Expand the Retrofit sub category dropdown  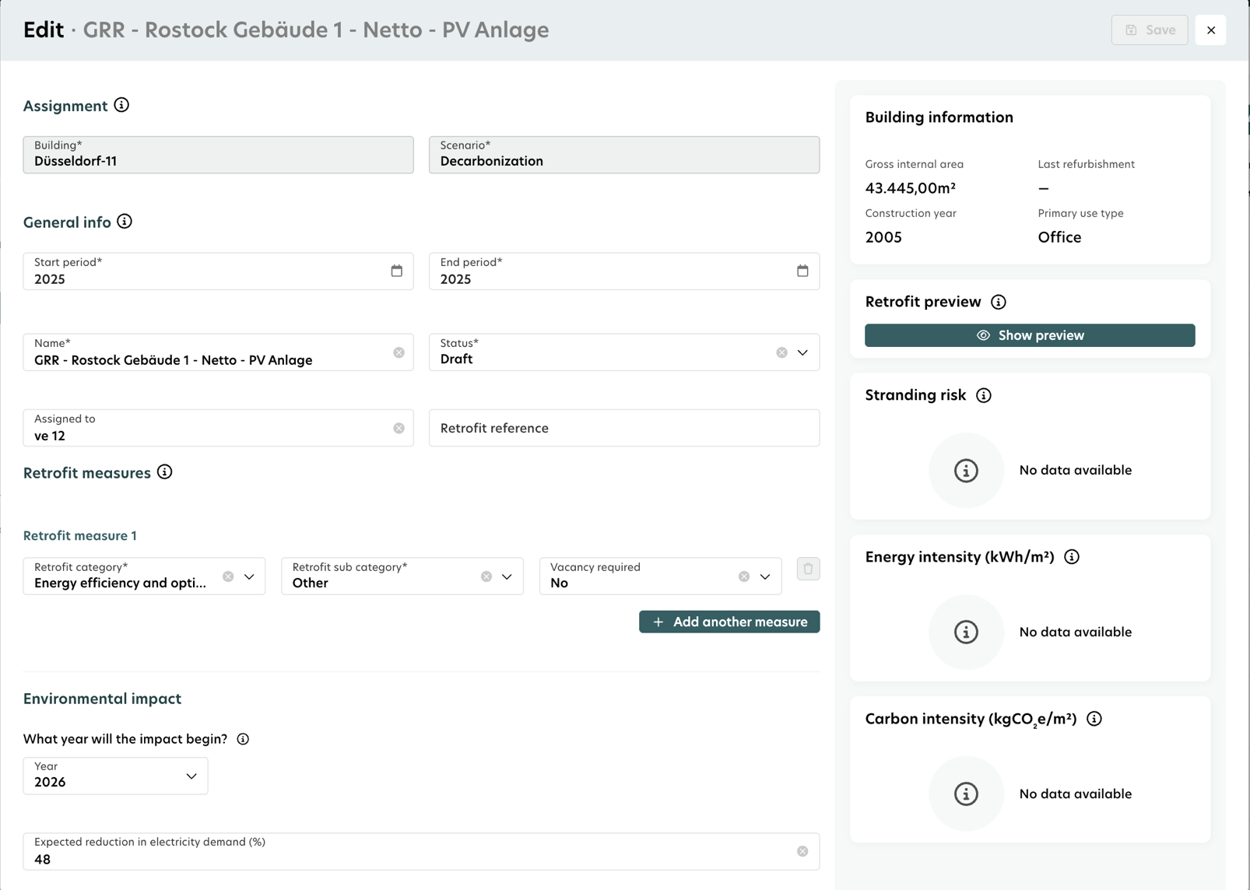pos(507,576)
